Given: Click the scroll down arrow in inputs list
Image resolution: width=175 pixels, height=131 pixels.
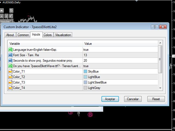Looking at the screenshot, I should [x=160, y=88].
